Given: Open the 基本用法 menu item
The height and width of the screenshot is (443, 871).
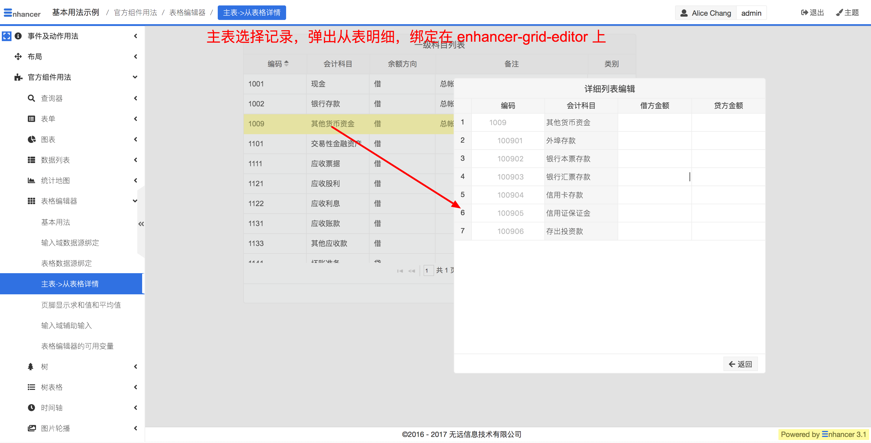Looking at the screenshot, I should pos(55,222).
